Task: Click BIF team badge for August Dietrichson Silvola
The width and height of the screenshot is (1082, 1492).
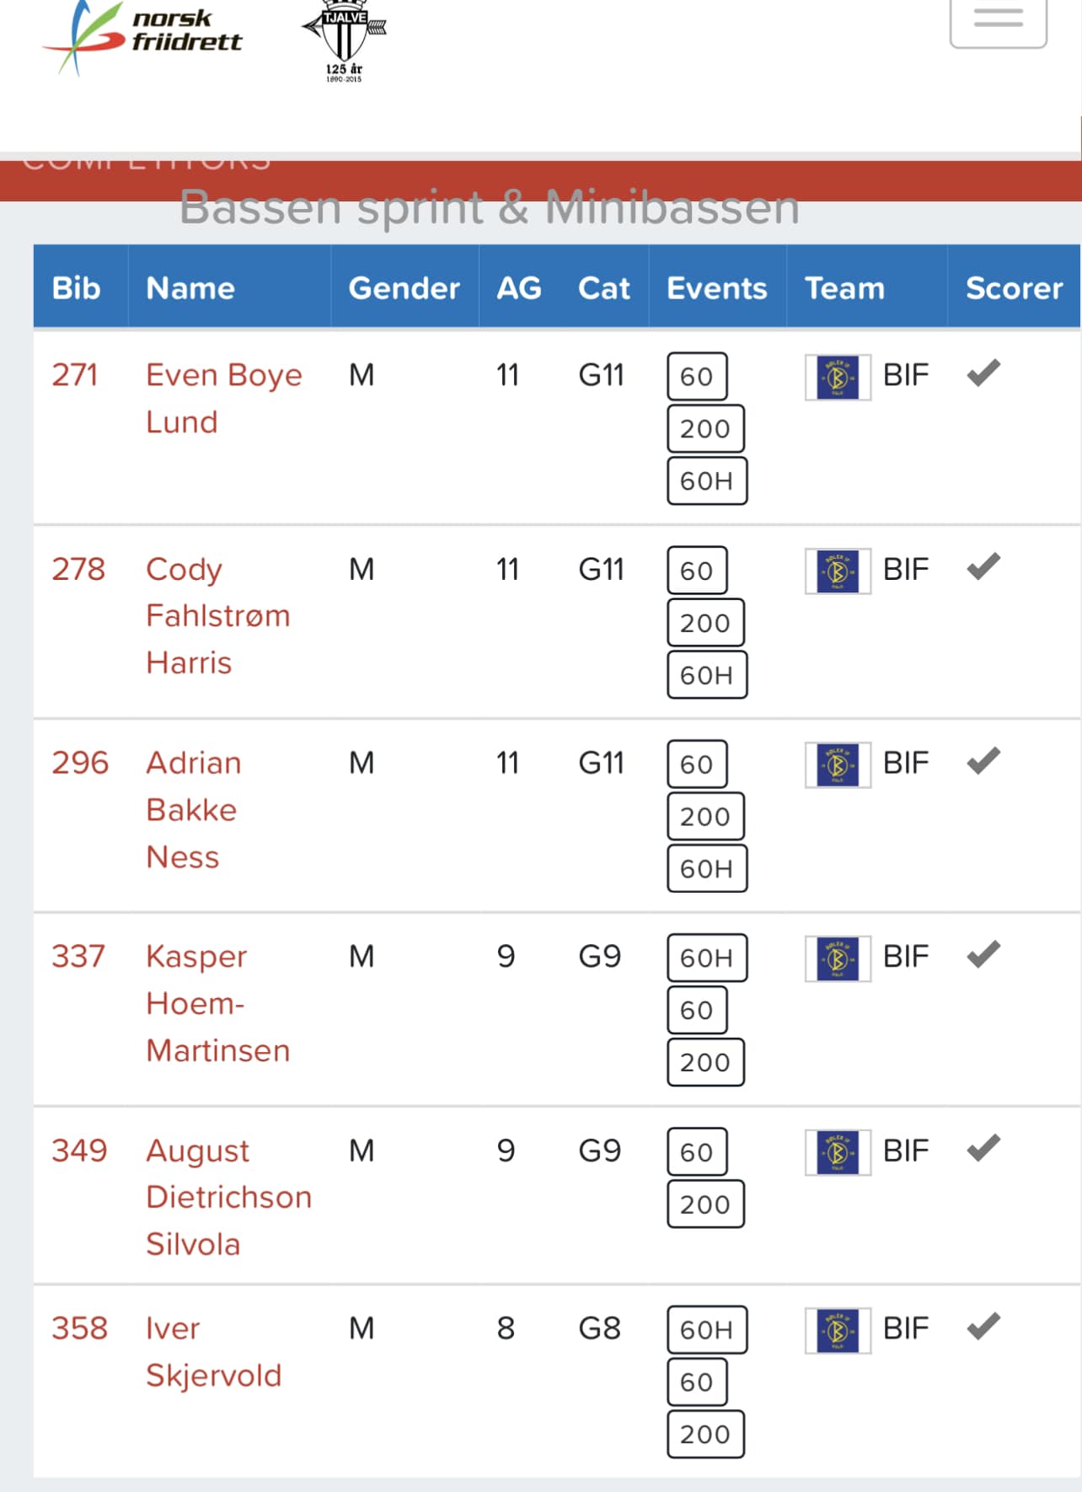Action: [x=838, y=1152]
